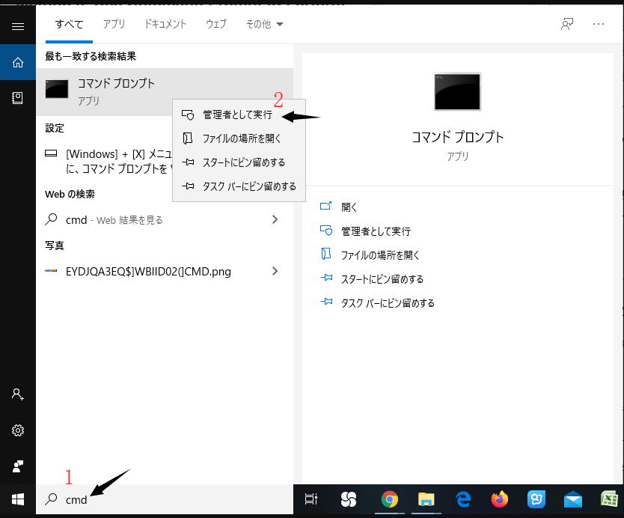Screen dimensions: 624x518
Task: Start Excel from the taskbar
Action: coord(610,499)
